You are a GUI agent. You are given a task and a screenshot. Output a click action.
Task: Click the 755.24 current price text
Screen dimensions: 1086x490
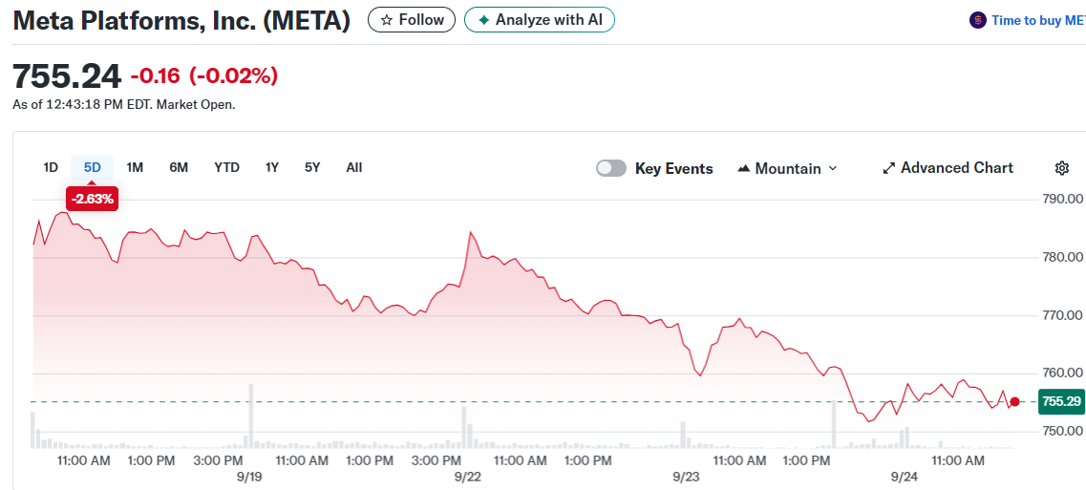(67, 75)
